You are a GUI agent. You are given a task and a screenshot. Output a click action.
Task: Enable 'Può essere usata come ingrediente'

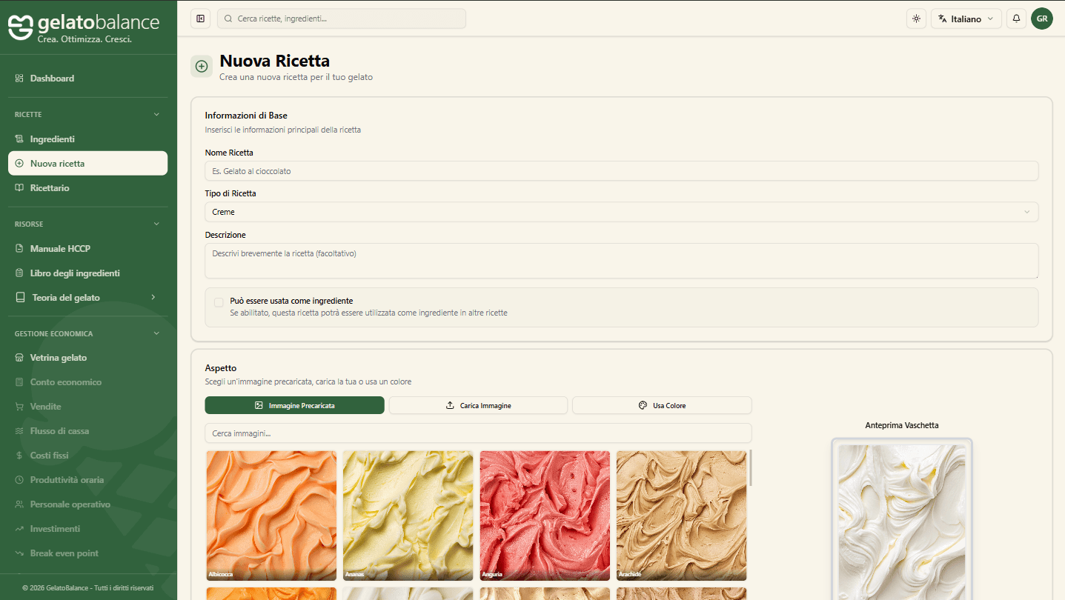pyautogui.click(x=219, y=302)
